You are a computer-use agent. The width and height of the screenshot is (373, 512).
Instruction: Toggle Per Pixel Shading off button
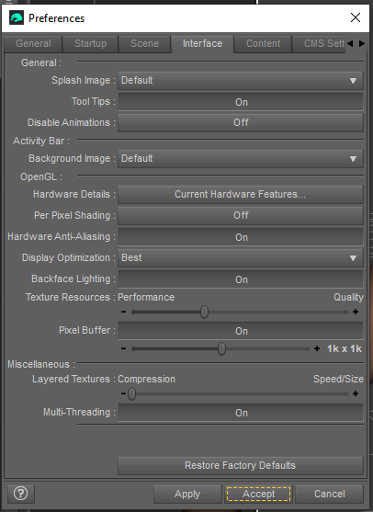click(x=241, y=215)
